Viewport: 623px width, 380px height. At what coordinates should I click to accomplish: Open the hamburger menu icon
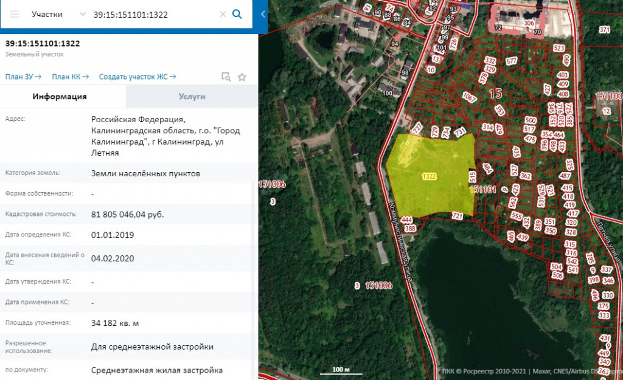[x=15, y=15]
